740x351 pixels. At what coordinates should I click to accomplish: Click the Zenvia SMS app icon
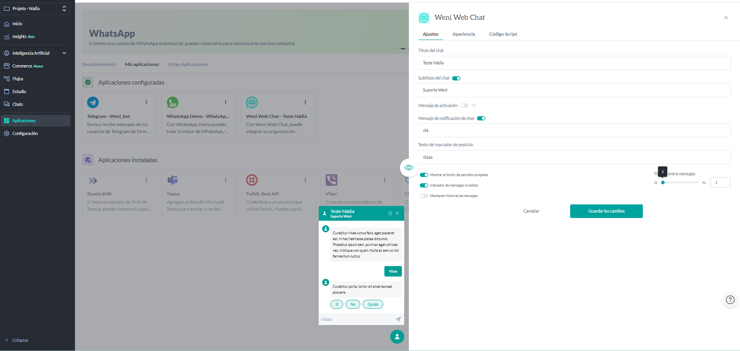[93, 180]
